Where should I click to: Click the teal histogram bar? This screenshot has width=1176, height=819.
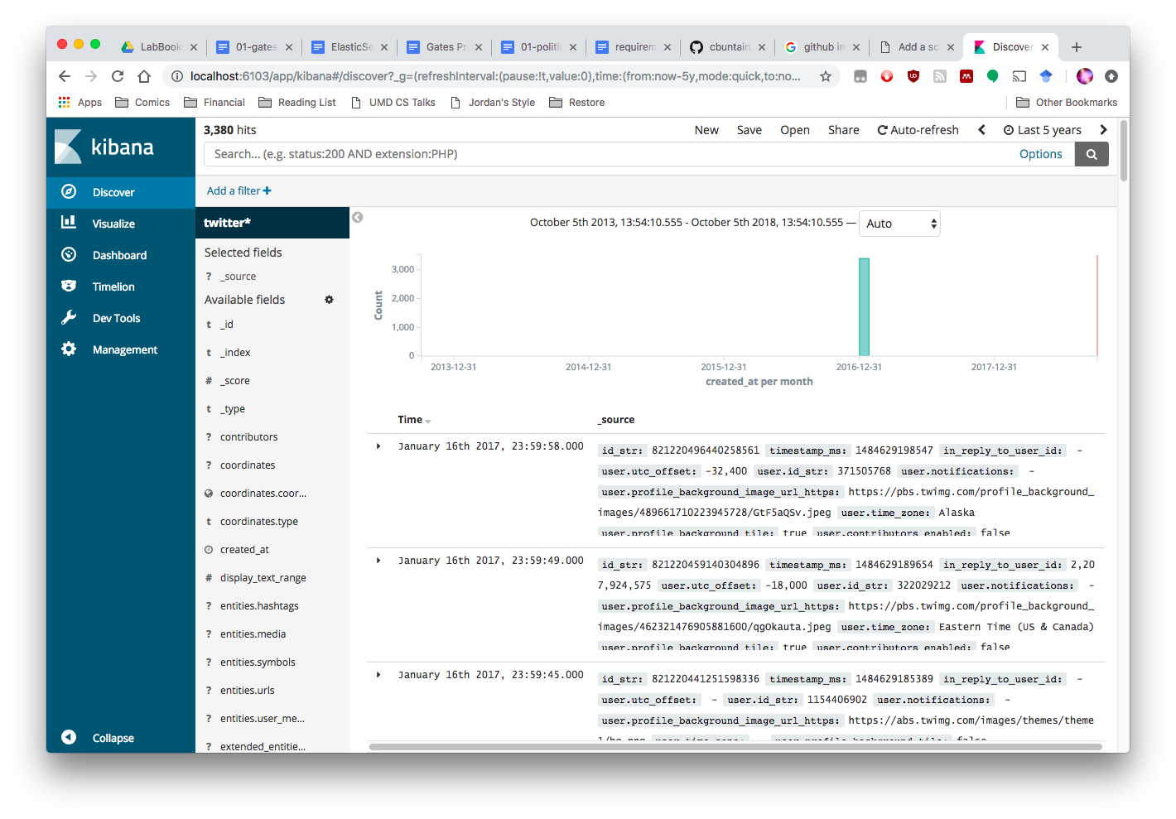864,307
